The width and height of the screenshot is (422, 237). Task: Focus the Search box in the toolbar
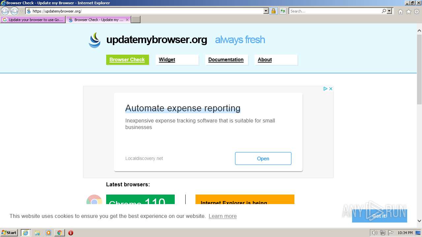pos(335,11)
